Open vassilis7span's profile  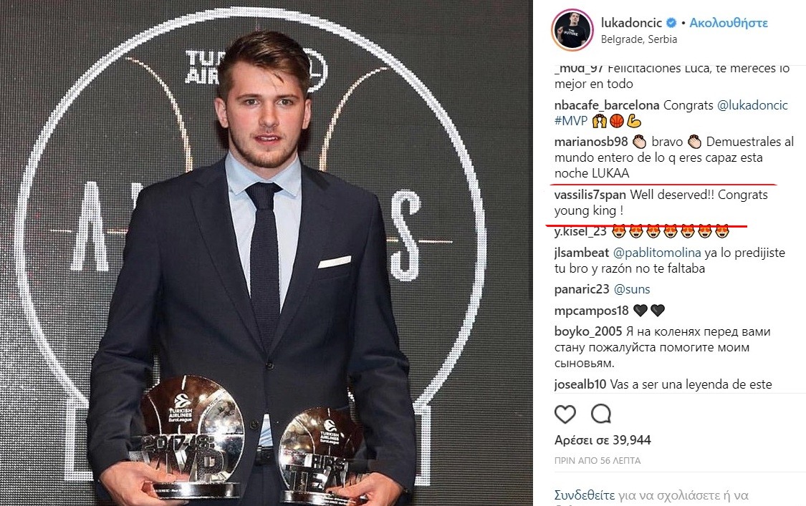590,195
